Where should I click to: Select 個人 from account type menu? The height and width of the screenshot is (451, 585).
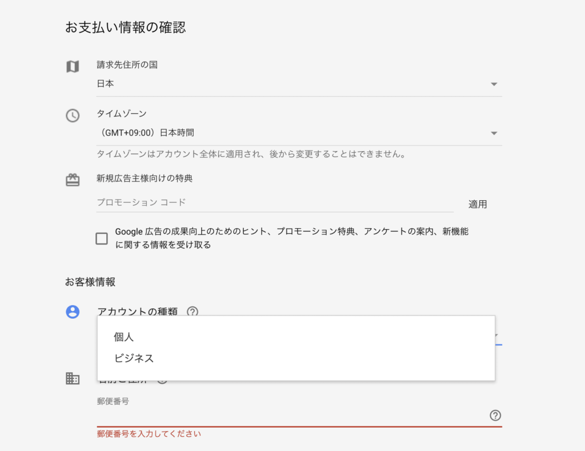pyautogui.click(x=124, y=337)
